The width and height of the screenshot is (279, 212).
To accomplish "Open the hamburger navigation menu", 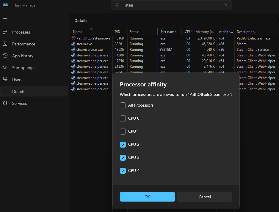I will point(5,20).
